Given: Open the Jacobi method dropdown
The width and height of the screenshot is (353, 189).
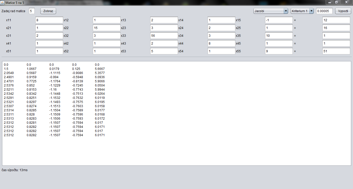Looking at the screenshot, I should (271, 11).
